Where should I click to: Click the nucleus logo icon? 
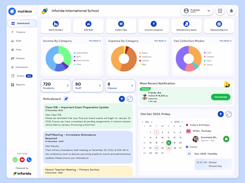point(12,11)
